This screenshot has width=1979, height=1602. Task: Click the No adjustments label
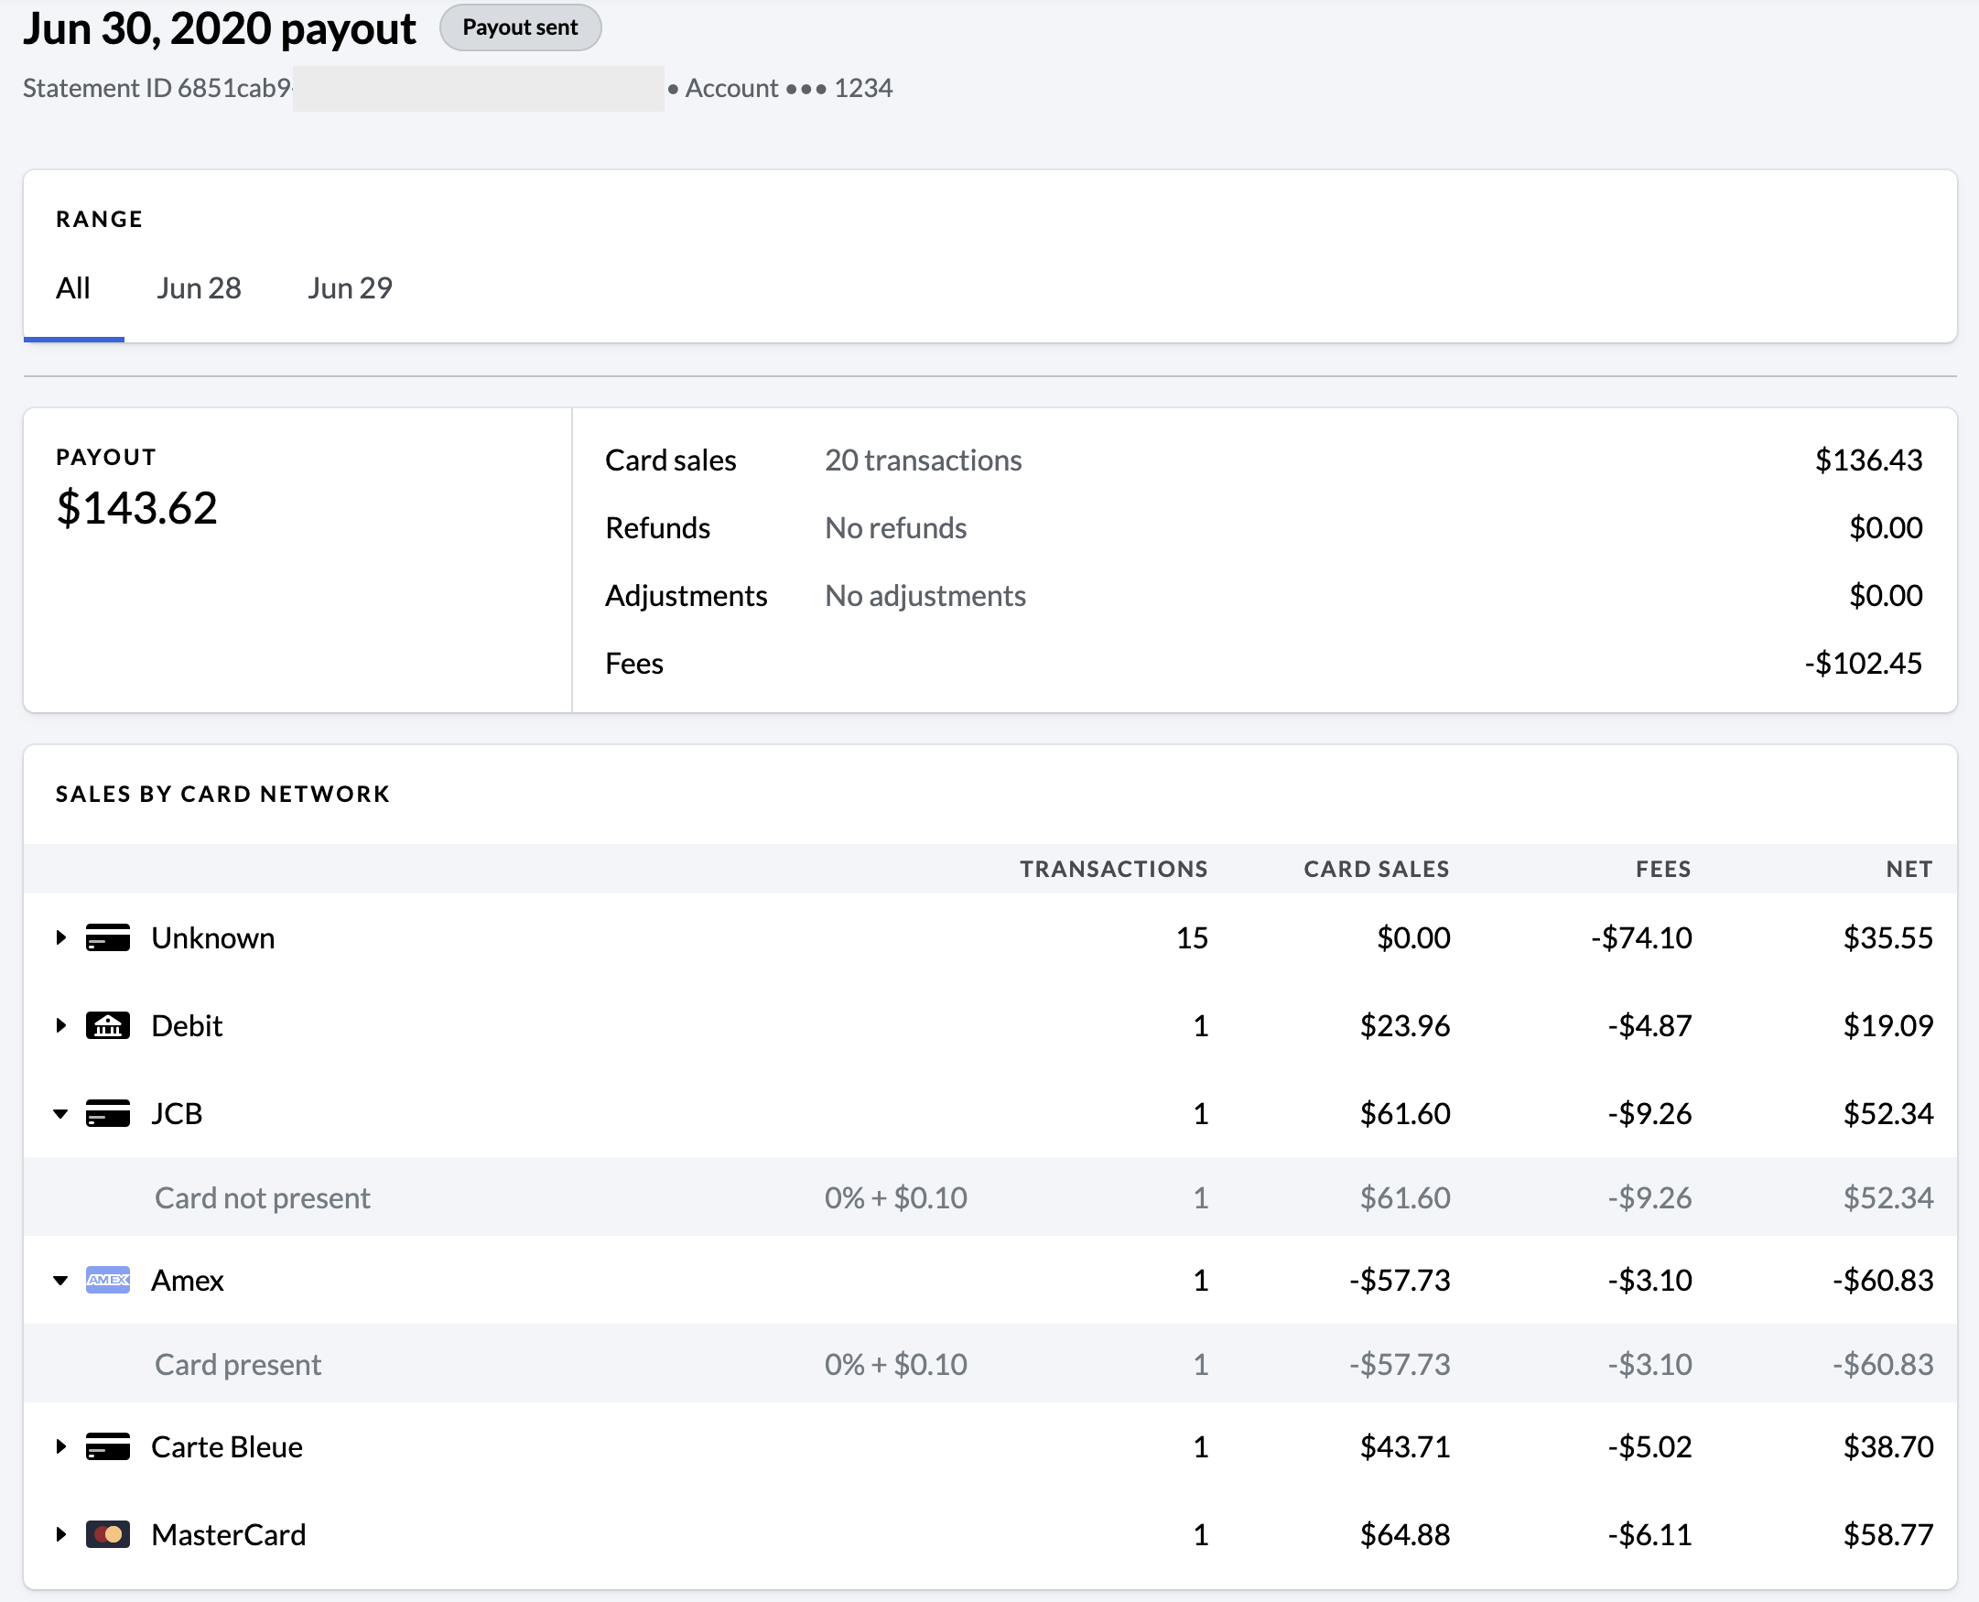(925, 596)
